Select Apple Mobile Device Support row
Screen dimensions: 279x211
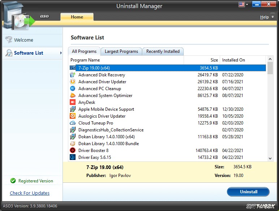[x=106, y=109]
